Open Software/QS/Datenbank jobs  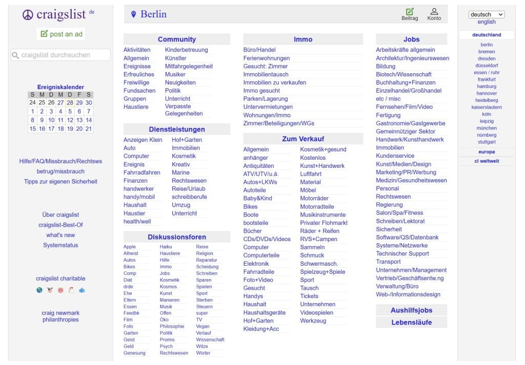coord(407,238)
